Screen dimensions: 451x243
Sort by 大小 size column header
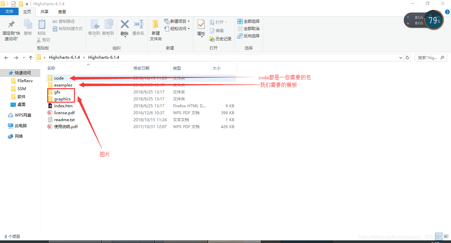coord(217,68)
